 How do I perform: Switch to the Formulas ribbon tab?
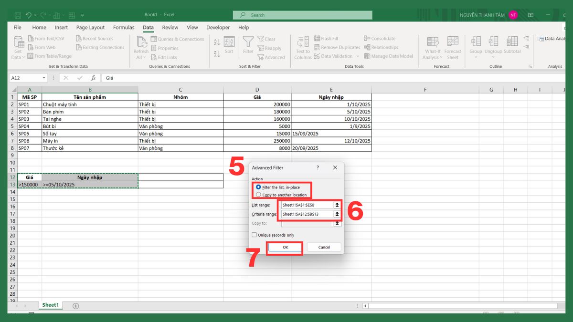click(124, 27)
